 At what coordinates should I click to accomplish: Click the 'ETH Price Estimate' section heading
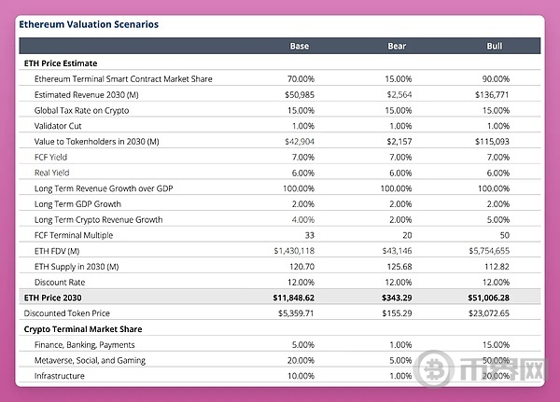click(x=61, y=63)
